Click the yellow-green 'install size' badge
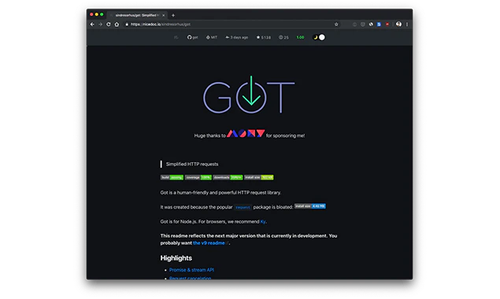The width and height of the screenshot is (500, 299). click(258, 177)
